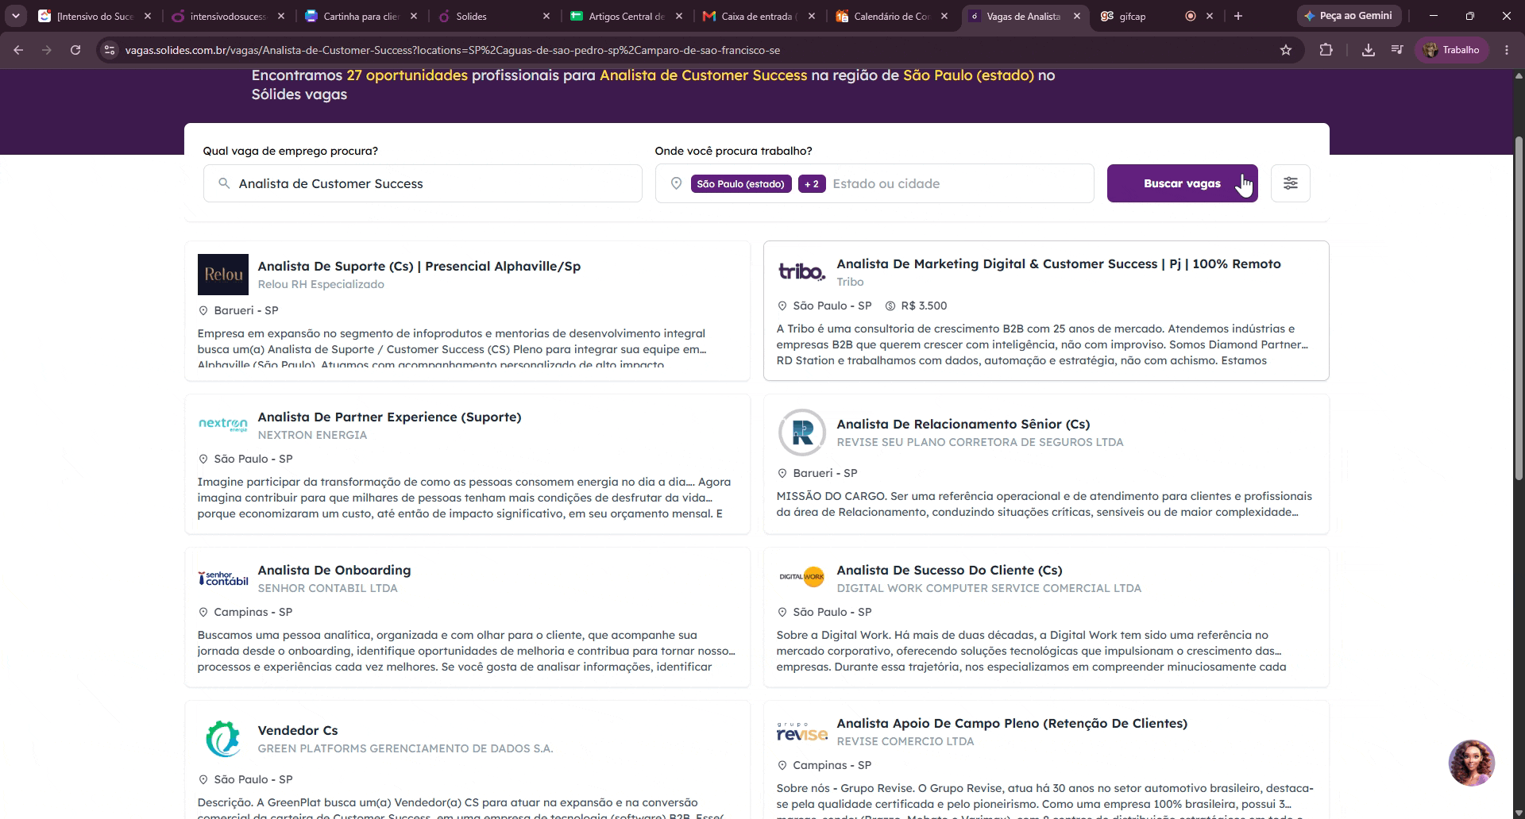This screenshot has width=1525, height=819.
Task: Click the Nextron Energia logo
Action: click(223, 425)
